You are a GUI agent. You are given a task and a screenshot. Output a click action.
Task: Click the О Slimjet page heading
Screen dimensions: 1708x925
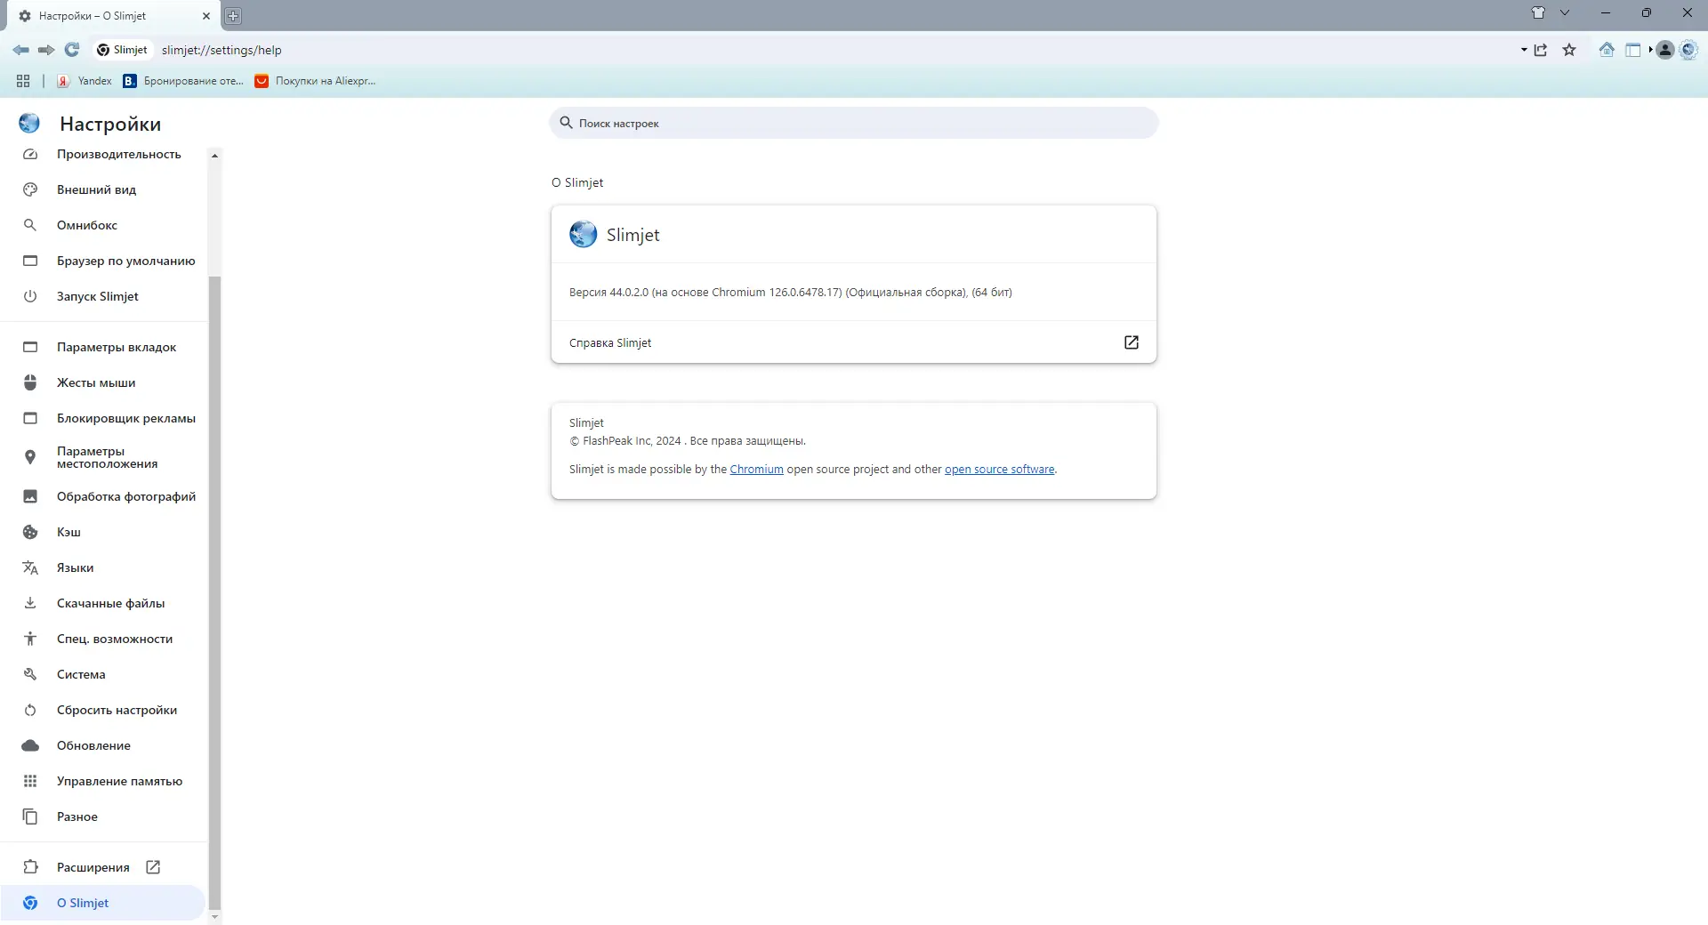(577, 182)
